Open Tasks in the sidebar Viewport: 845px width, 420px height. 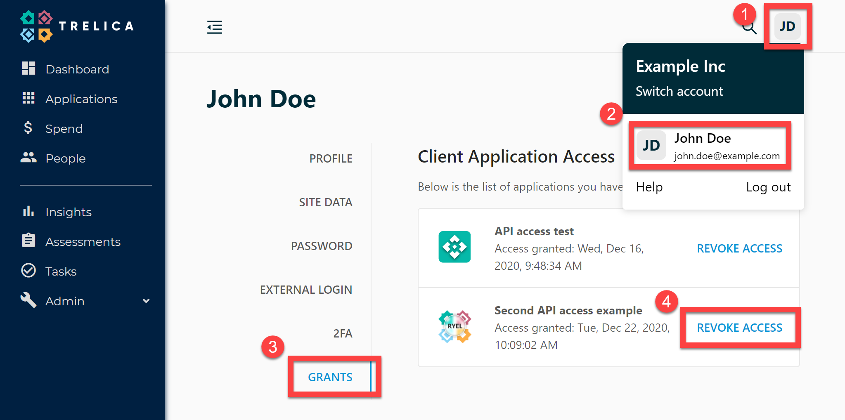click(x=61, y=271)
